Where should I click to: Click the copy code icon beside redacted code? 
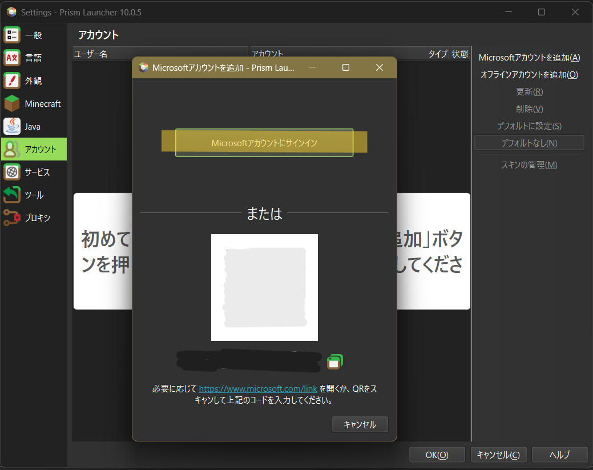tap(334, 361)
